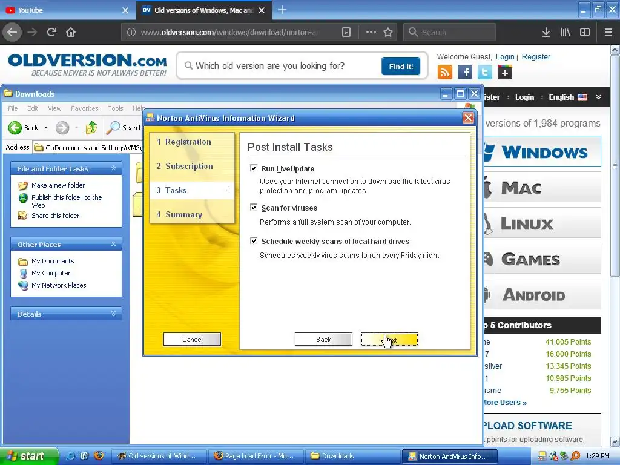Click Share this folder
The image size is (620, 465).
coord(55,216)
